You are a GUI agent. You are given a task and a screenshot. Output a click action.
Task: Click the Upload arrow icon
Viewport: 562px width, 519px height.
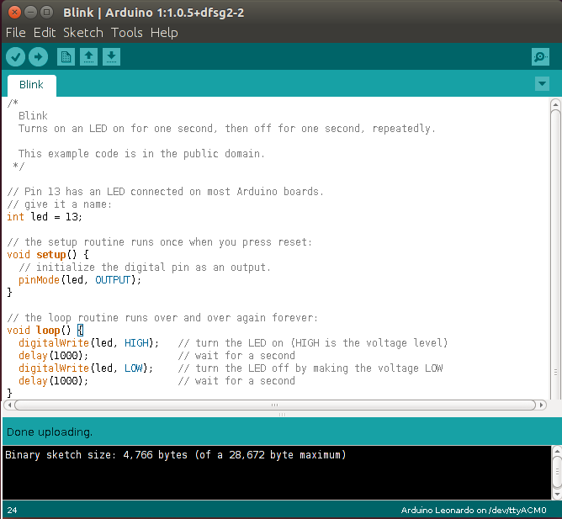click(39, 56)
